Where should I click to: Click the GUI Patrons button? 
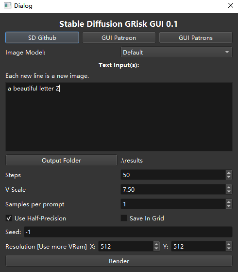(196, 37)
